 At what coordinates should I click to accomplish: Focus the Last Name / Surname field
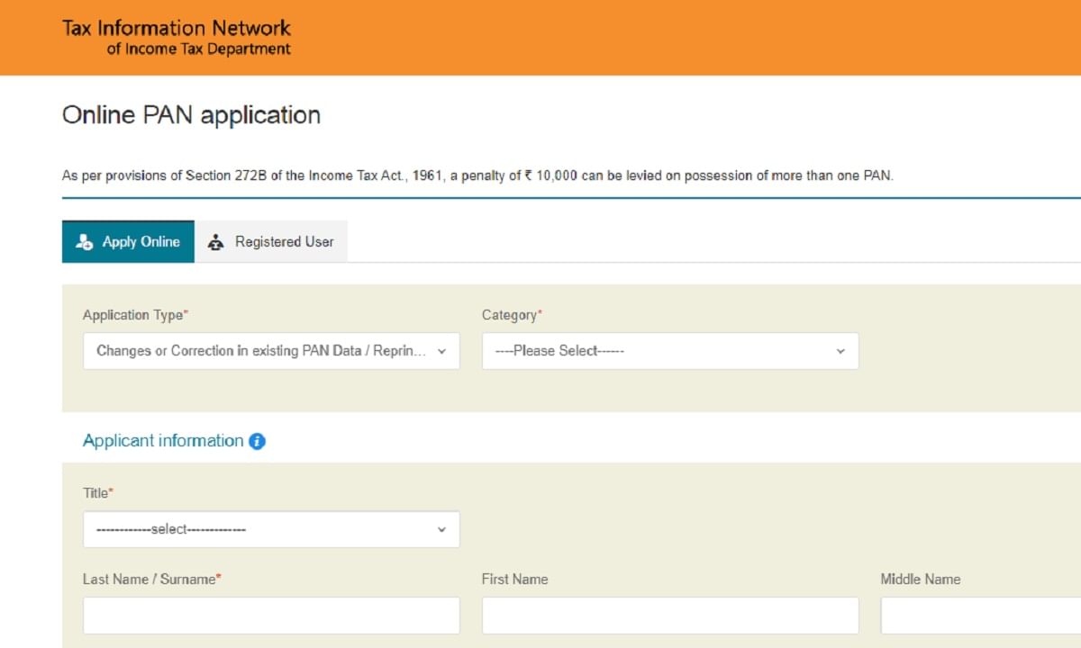[271, 616]
